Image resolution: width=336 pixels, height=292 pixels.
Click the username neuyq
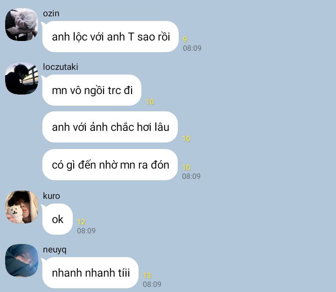tap(55, 250)
